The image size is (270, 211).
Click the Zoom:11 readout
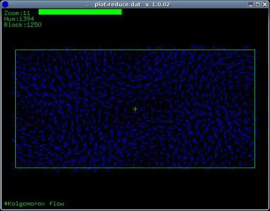[17, 13]
